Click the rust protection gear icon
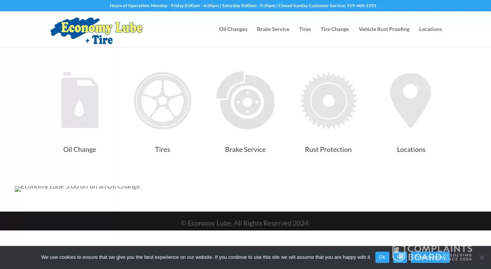This screenshot has width=491, height=269. pos(328,100)
